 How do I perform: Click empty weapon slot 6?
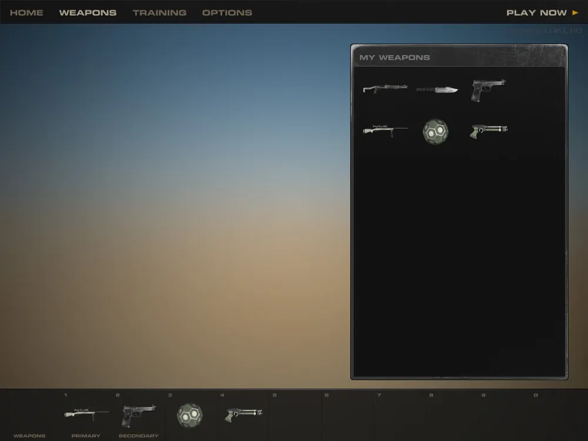point(348,415)
